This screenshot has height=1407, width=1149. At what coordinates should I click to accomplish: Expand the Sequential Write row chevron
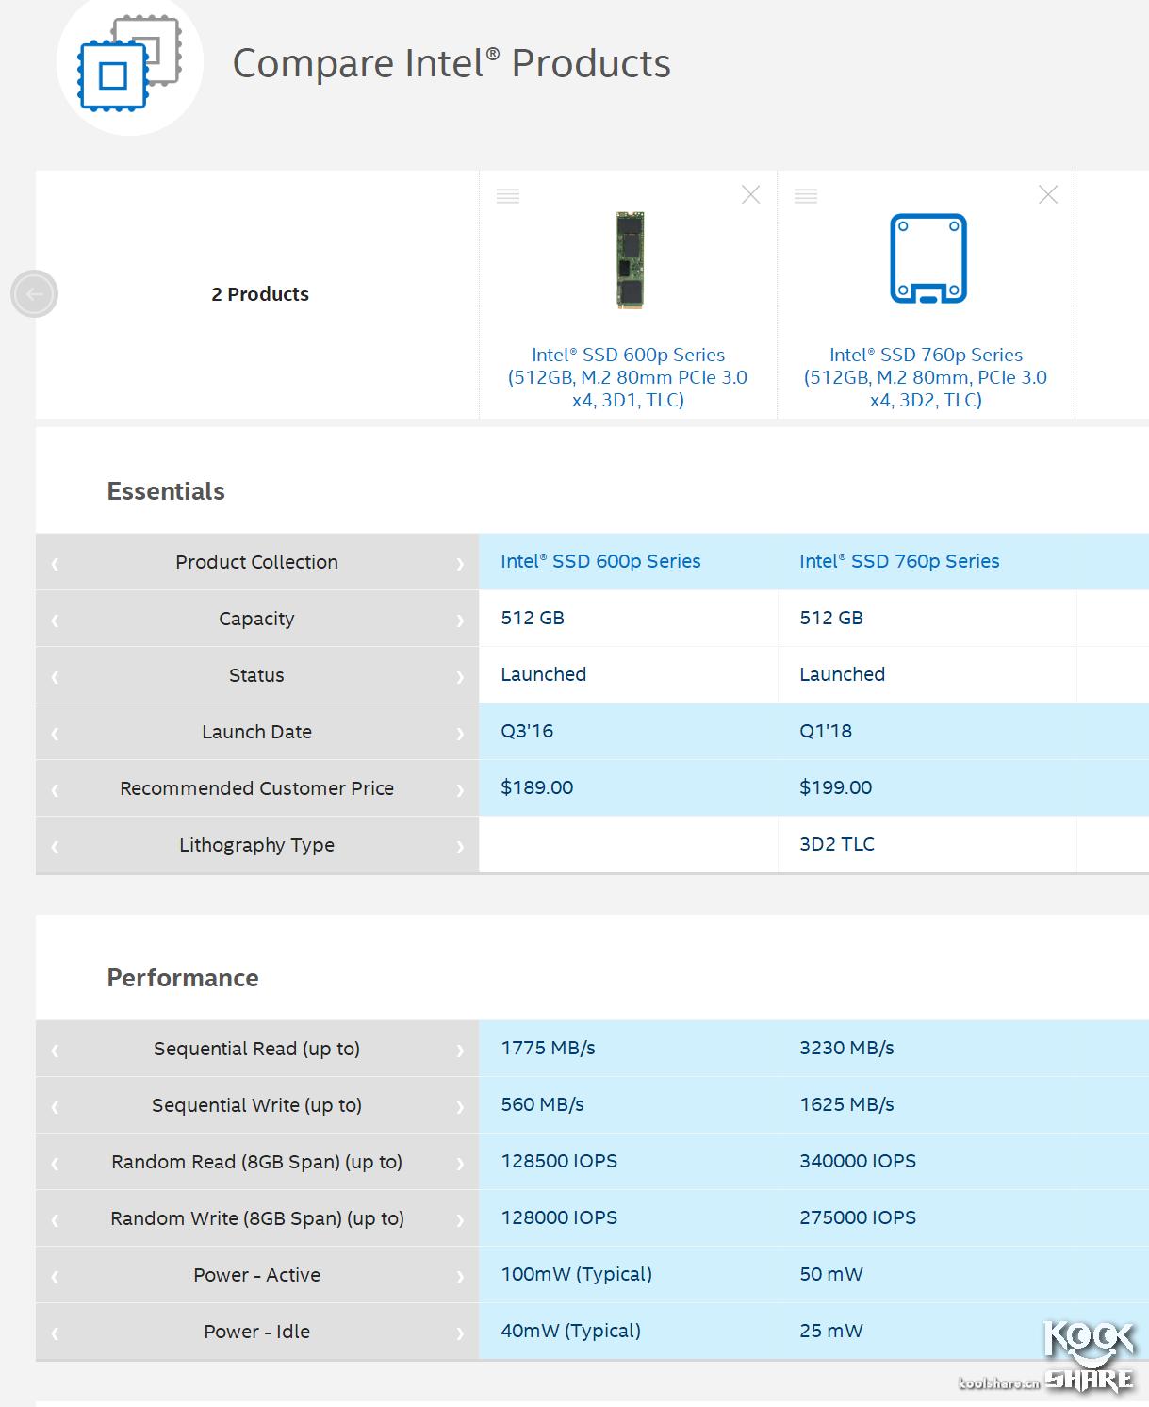(459, 1105)
